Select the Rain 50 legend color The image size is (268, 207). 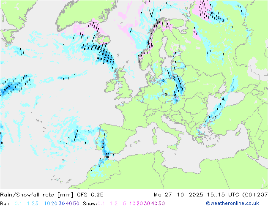[x=76, y=204]
